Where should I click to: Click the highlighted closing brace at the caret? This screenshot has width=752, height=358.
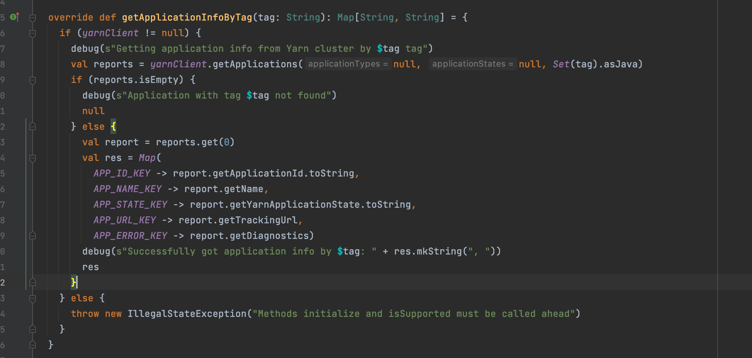[x=73, y=283]
